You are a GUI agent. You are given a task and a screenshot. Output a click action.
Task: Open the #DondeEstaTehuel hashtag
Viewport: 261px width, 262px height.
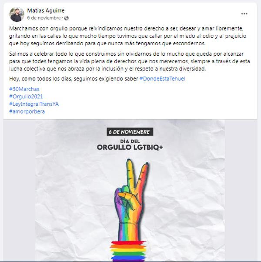click(162, 79)
